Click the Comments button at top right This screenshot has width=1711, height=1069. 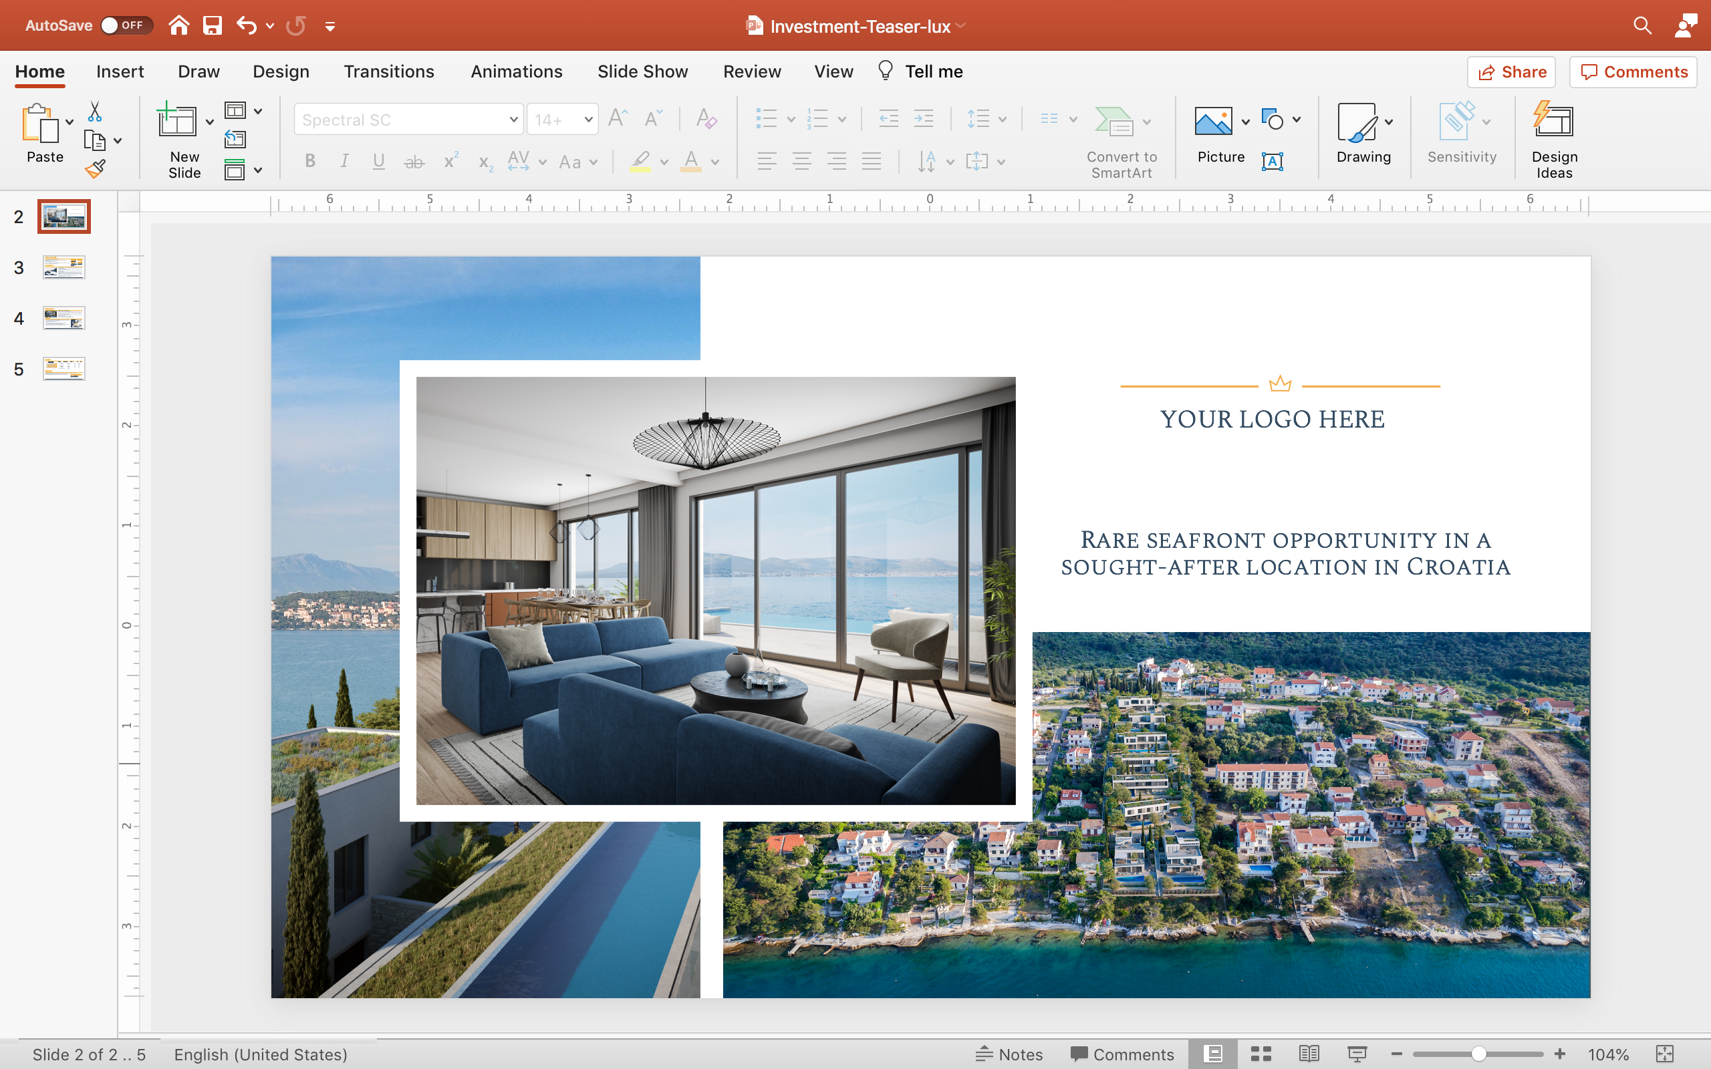[1633, 72]
